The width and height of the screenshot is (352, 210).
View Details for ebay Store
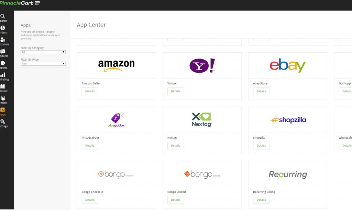pyautogui.click(x=261, y=91)
